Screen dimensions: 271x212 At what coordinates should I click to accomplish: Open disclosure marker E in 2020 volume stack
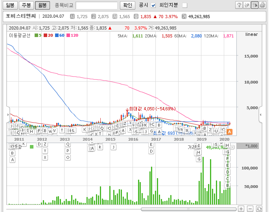point(227,166)
